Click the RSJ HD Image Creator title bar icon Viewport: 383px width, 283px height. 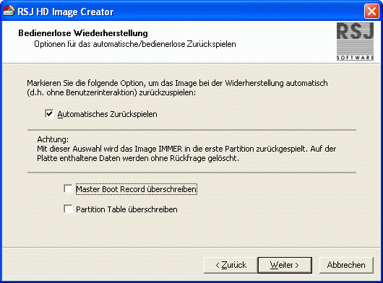point(9,11)
